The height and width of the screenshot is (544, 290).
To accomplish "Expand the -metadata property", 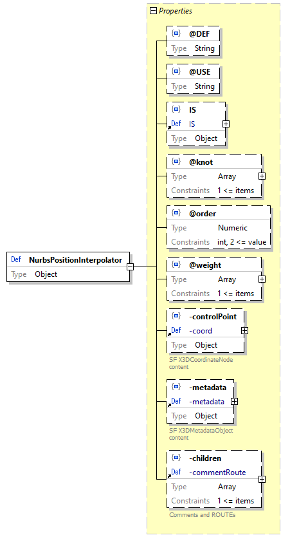I will pyautogui.click(x=234, y=402).
